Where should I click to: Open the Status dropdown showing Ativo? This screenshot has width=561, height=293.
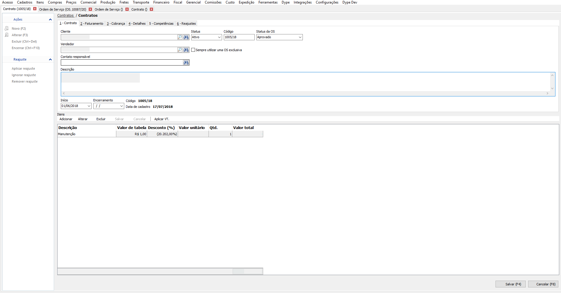[x=219, y=37]
